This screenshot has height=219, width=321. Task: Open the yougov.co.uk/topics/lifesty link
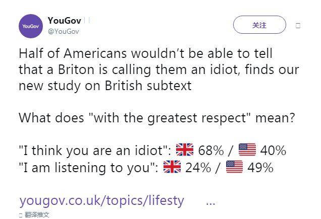[x=101, y=200]
